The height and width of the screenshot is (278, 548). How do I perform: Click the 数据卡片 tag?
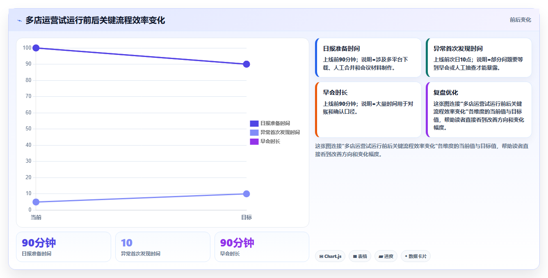point(416,256)
